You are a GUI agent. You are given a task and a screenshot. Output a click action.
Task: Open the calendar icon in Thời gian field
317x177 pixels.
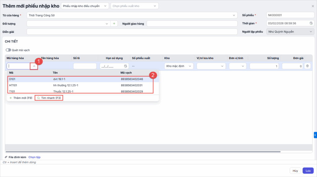pos(311,23)
